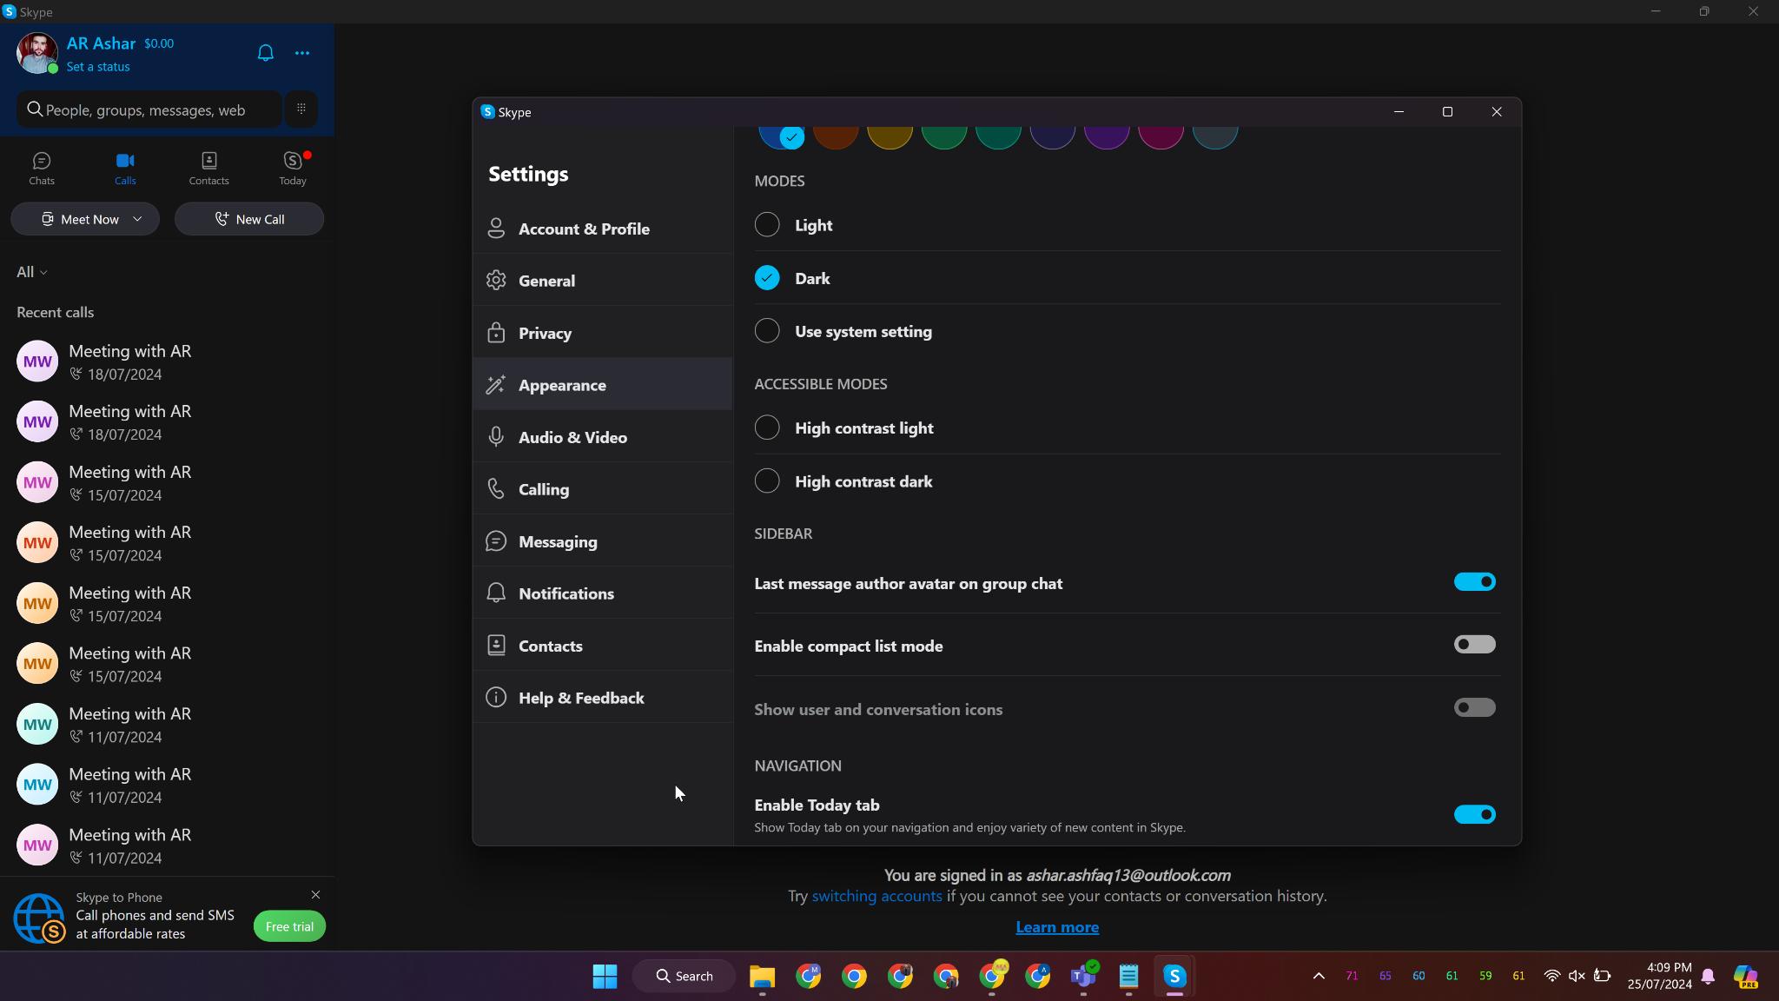Switch to the Calls tab
The height and width of the screenshot is (1001, 1779).
click(125, 169)
